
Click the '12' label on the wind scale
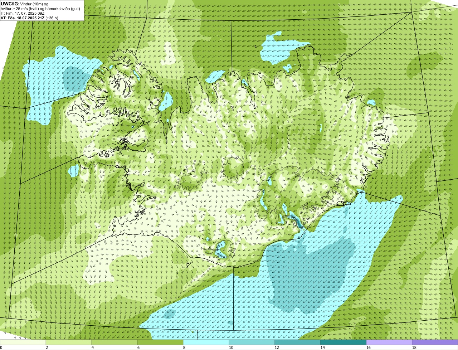[277, 347]
